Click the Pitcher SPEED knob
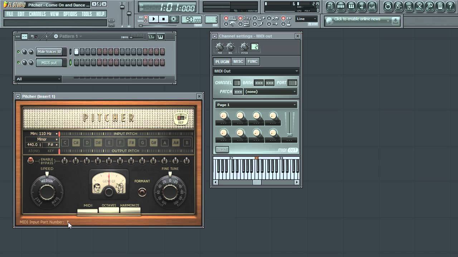The height and width of the screenshot is (257, 458). tap(47, 192)
